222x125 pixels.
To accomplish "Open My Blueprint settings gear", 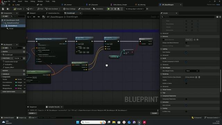I will coord(24,48).
